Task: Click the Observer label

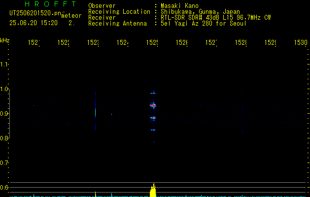Action: coord(102,6)
